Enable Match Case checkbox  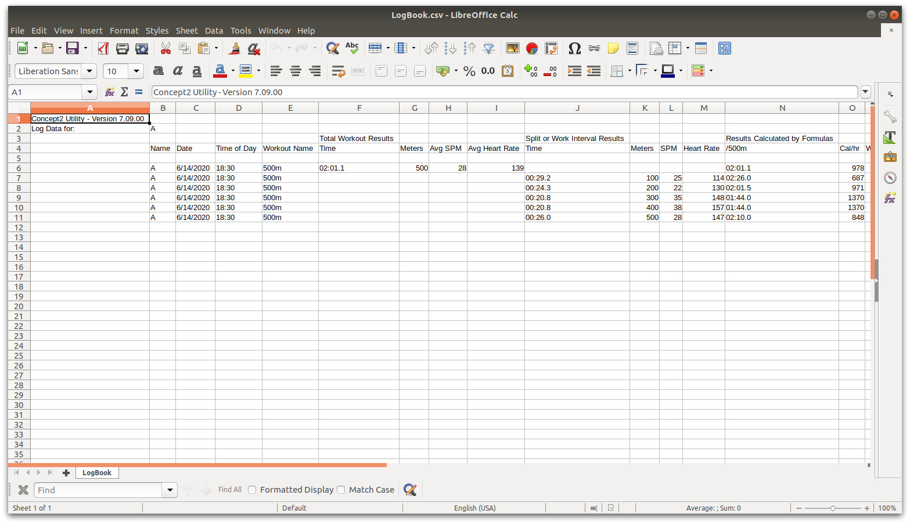(341, 490)
